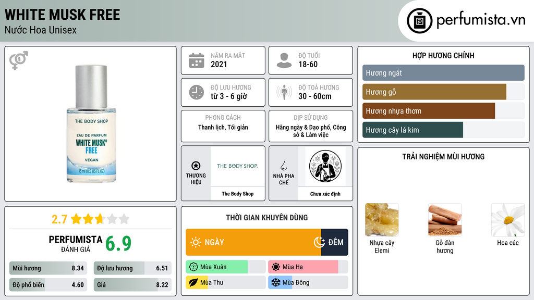
Task: Click the Hương ngát accord bar
Action: [443, 73]
